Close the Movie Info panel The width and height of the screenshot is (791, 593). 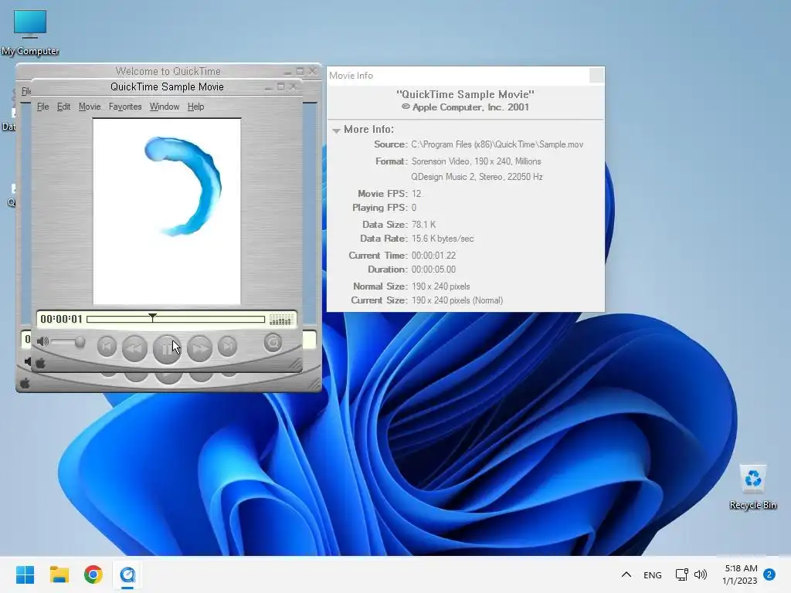[x=596, y=75]
